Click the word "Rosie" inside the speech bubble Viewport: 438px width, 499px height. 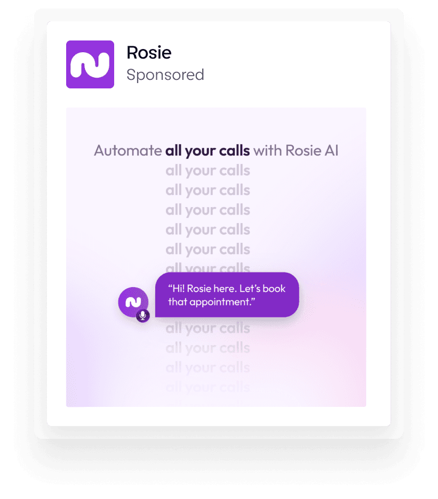tap(199, 289)
